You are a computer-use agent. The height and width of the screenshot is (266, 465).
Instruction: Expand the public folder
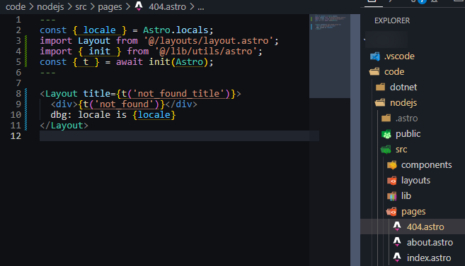(x=408, y=134)
